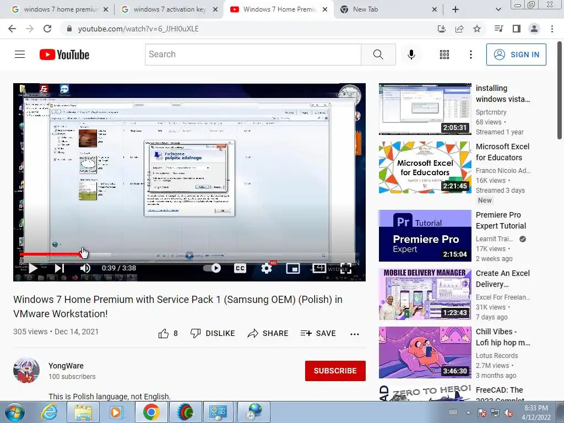This screenshot has width=564, height=423.
Task: Launch Internet Explorer from taskbar
Action: (x=49, y=412)
